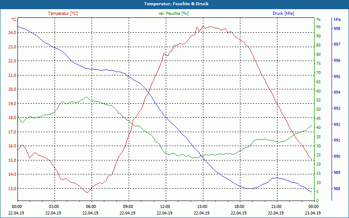Click the '15,0' temperature tick label
349x218 pixels.
coord(13,160)
